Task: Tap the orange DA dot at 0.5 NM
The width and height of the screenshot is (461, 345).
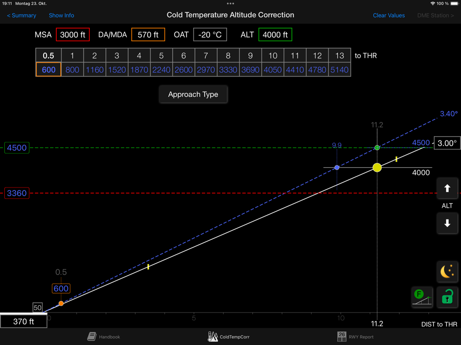Action: [x=61, y=303]
